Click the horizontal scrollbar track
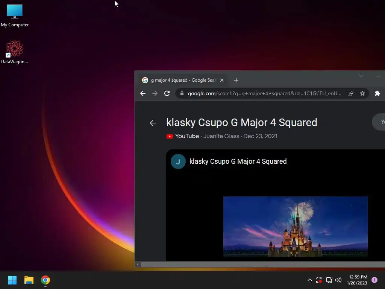Image resolution: width=385 pixels, height=289 pixels. (263, 265)
